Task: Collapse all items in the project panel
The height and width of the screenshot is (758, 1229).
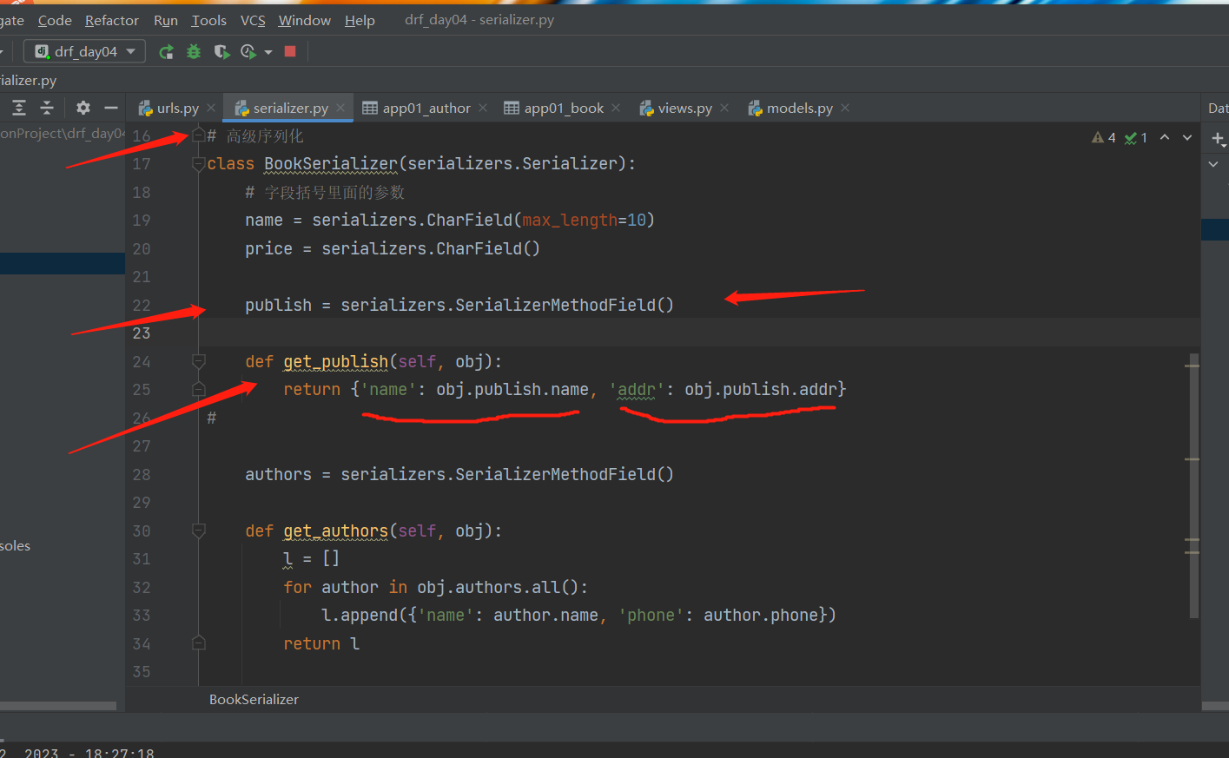Action: click(x=47, y=108)
